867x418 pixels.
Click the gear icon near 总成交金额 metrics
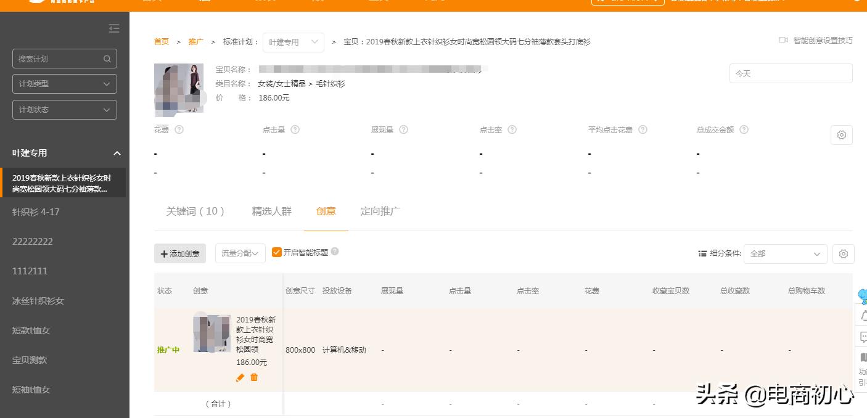click(x=842, y=134)
